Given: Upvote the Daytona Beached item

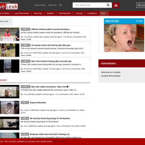Looking at the screenshot, I should tap(22, 103).
